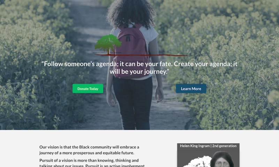Viewport: 279px width, 167px height.
Task: Click the girl's dark jeans in photo
Action: pos(133,103)
